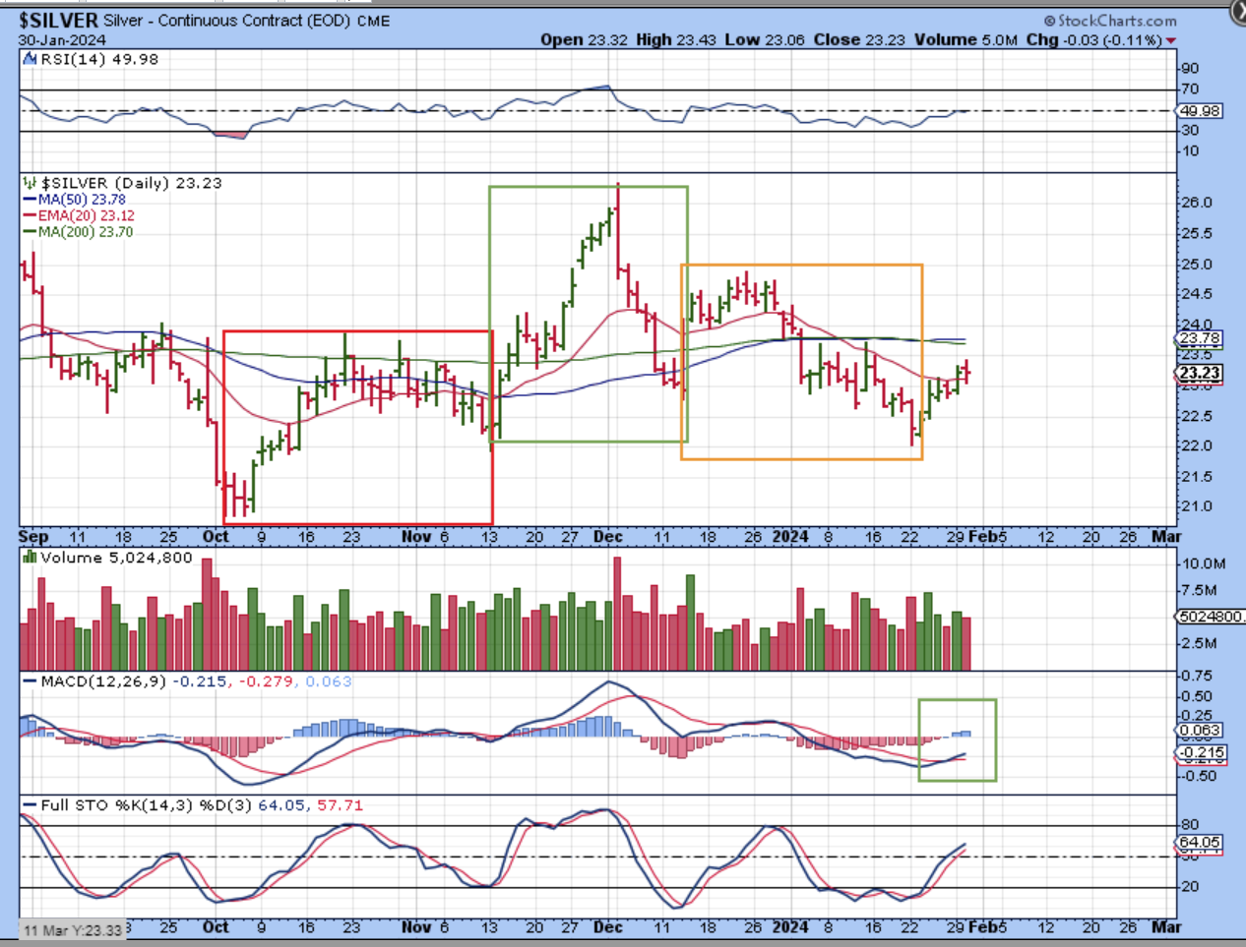Open the © StockCharts.com link

[x=1110, y=21]
